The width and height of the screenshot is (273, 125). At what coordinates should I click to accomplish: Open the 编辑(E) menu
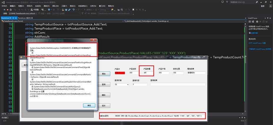coord(13,6)
